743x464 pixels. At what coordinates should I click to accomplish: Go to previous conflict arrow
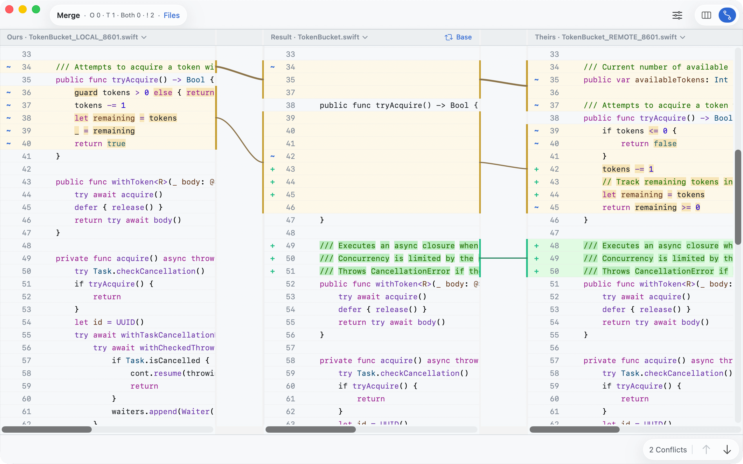(706, 449)
